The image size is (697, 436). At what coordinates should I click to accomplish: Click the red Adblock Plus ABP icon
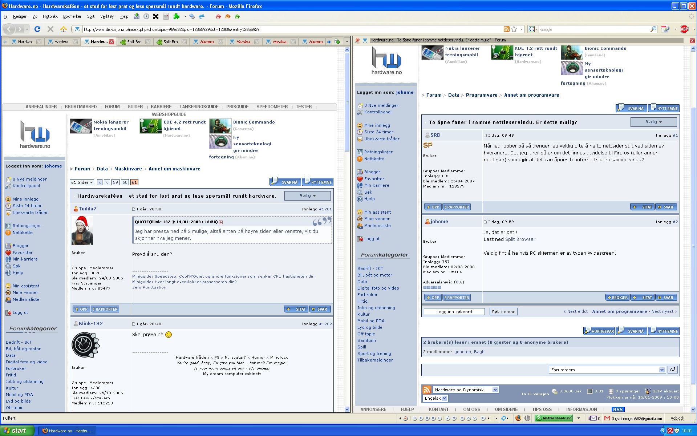pos(684,29)
